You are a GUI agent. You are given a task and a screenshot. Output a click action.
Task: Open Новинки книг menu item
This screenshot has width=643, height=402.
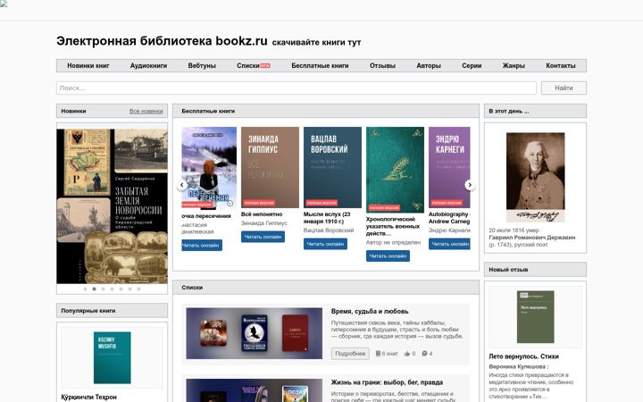88,65
